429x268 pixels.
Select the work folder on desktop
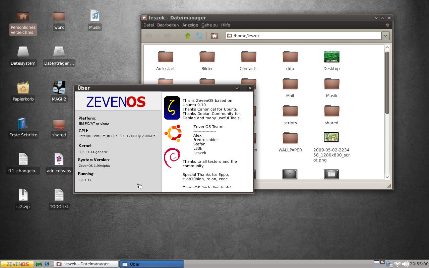(x=59, y=21)
